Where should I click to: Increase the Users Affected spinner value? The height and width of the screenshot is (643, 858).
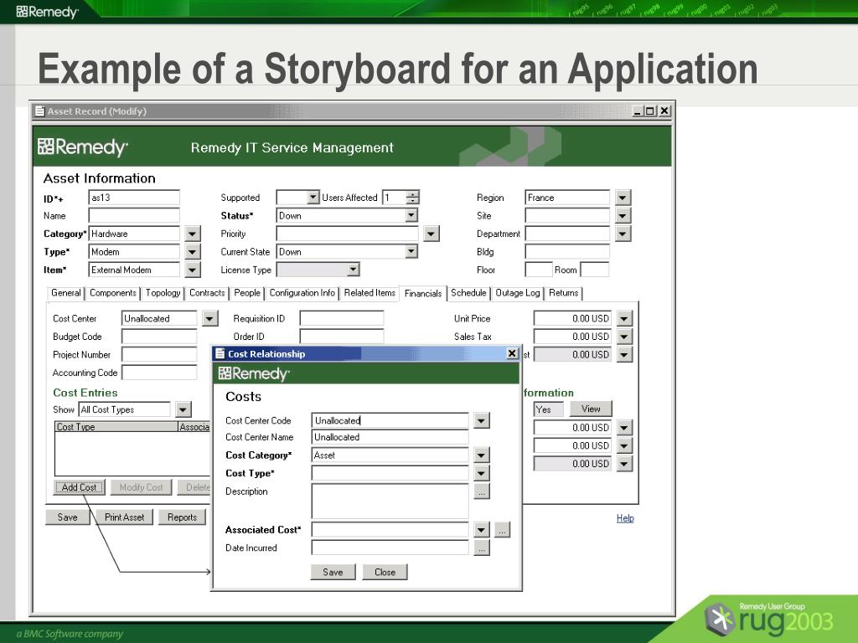pyautogui.click(x=413, y=194)
